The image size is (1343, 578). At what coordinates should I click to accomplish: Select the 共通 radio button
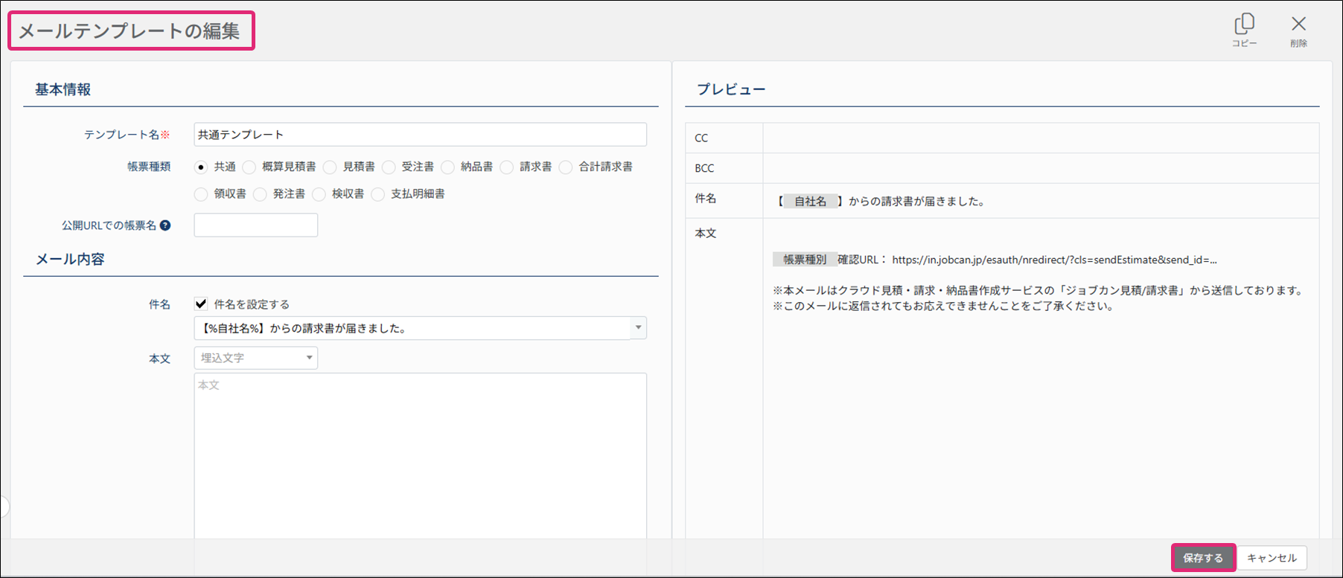[201, 167]
